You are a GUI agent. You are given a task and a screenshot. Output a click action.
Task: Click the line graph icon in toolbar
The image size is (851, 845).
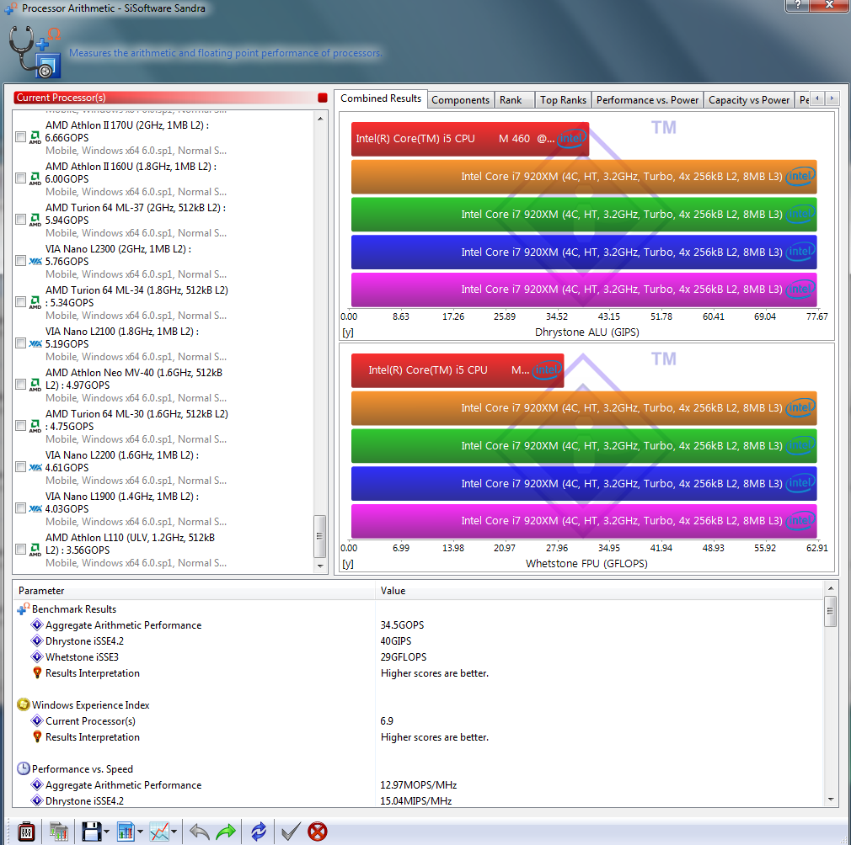[159, 831]
